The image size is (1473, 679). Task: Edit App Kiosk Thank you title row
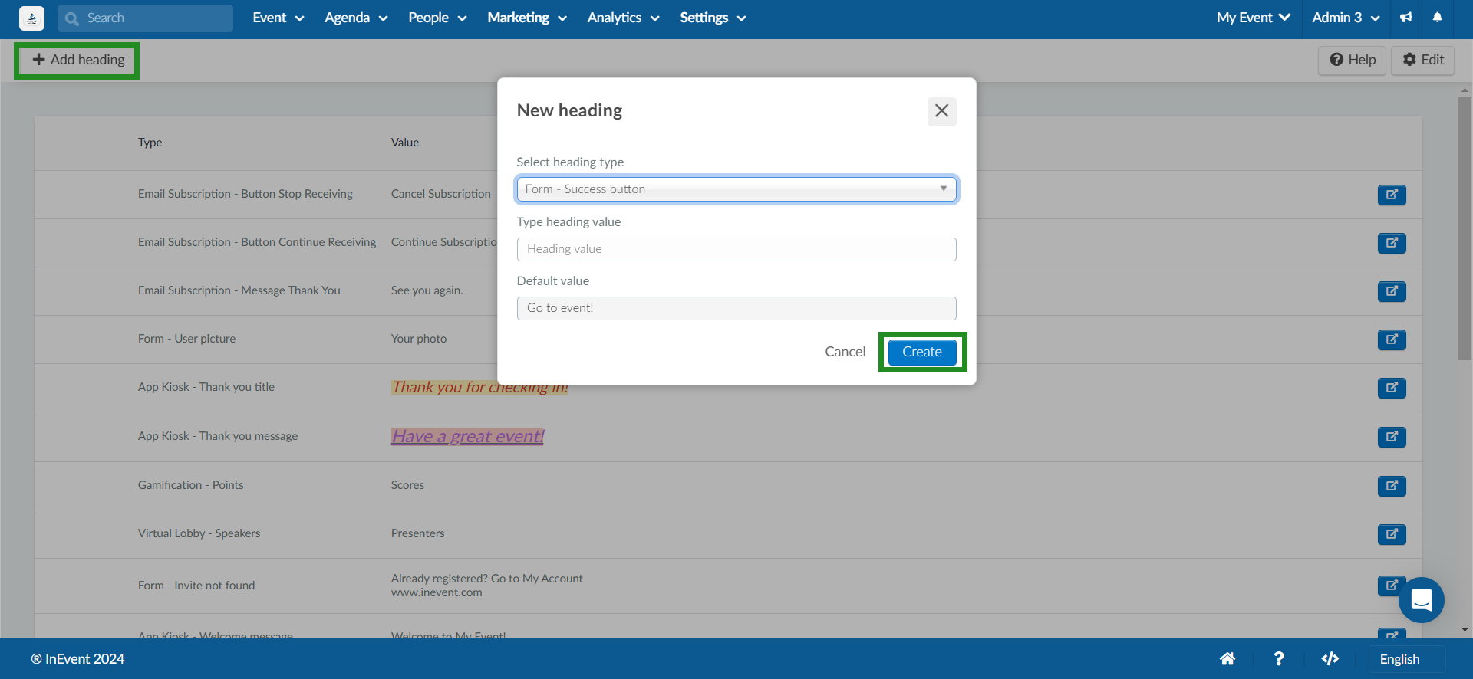tap(1392, 388)
